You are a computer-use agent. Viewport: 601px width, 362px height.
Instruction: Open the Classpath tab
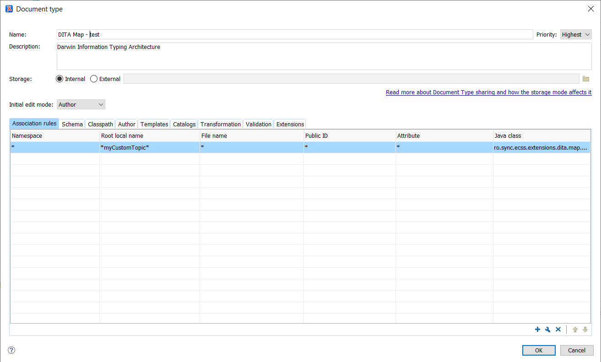(100, 124)
